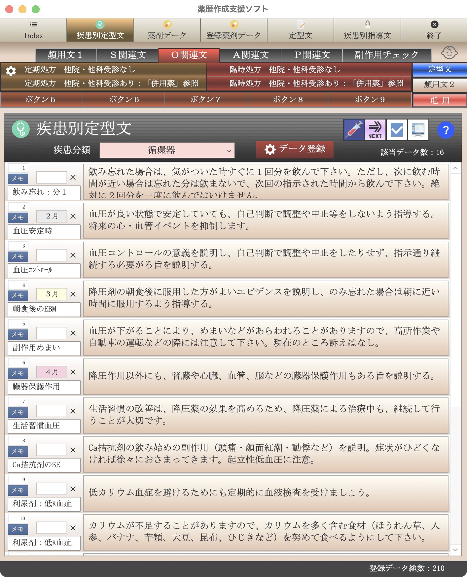Open help via question mark icon
This screenshot has height=577, width=467.
click(446, 130)
